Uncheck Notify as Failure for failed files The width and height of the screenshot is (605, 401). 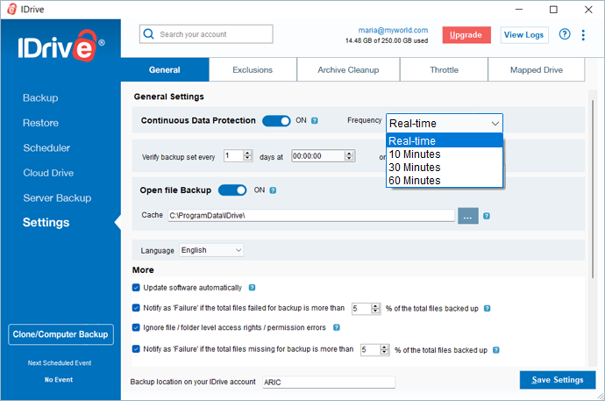[x=136, y=308]
